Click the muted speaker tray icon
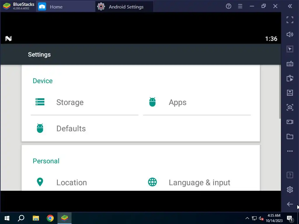The width and height of the screenshot is (299, 224). pos(261,218)
